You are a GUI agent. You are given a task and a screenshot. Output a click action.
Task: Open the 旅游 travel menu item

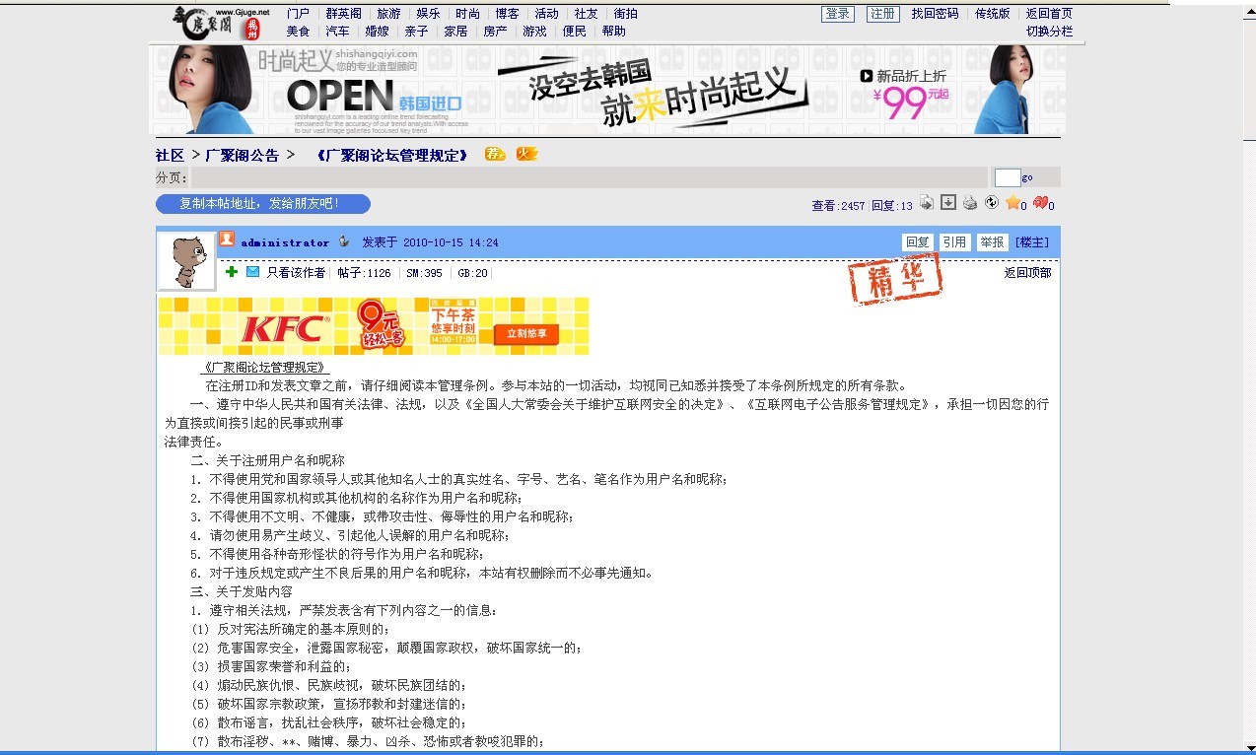click(x=388, y=14)
